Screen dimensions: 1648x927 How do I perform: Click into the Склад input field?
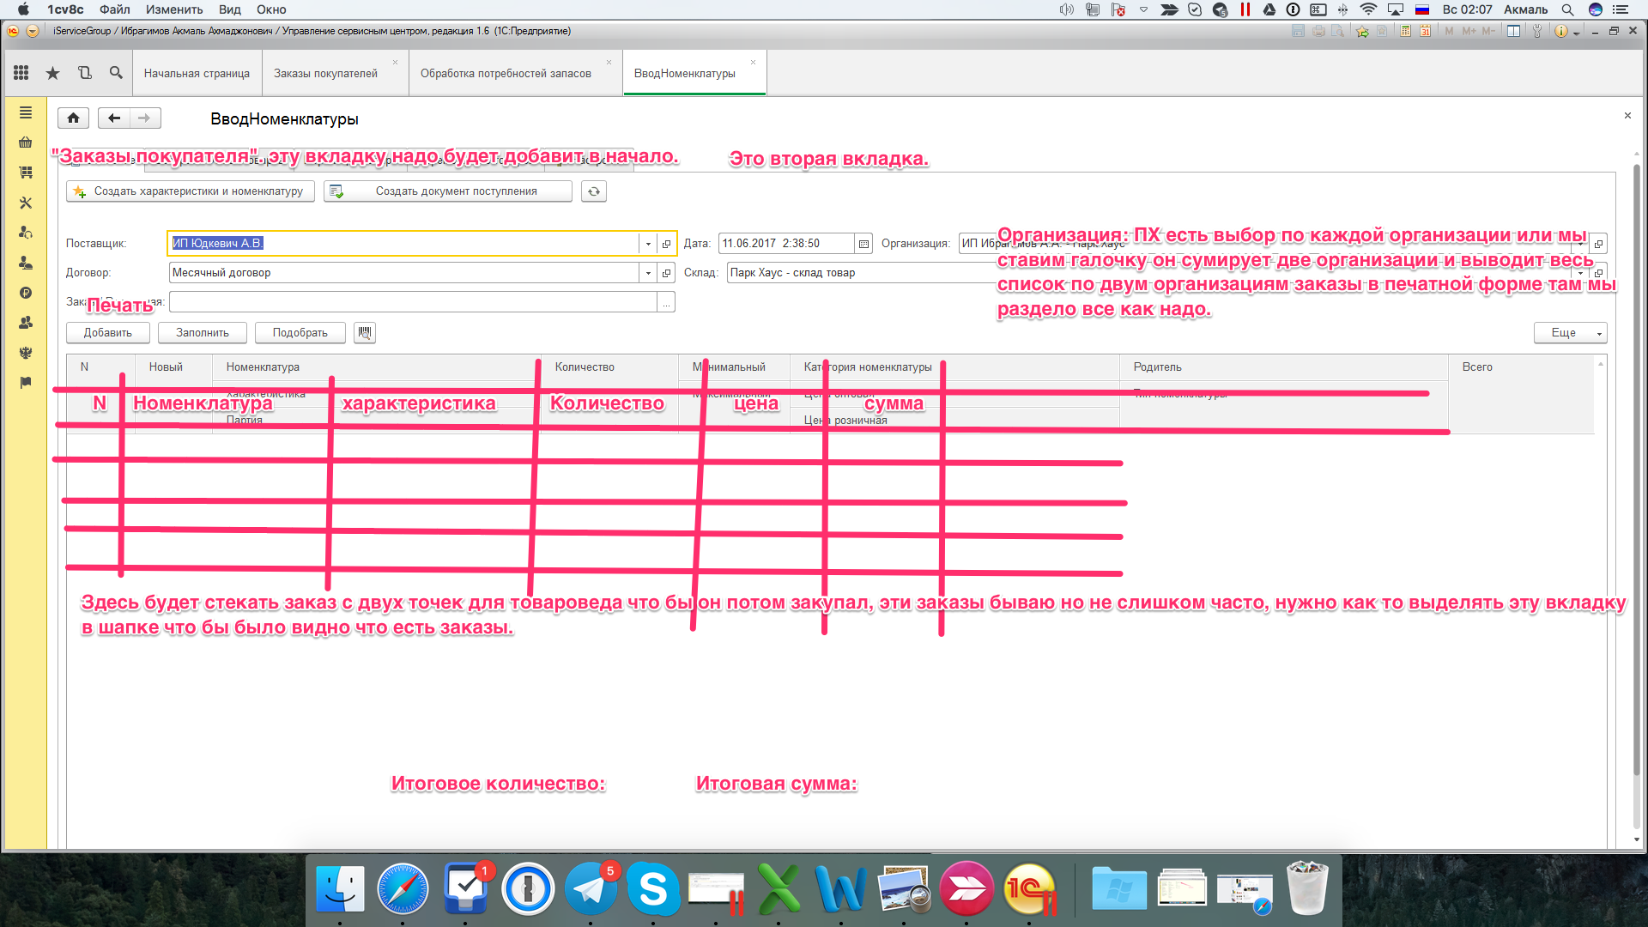[858, 273]
